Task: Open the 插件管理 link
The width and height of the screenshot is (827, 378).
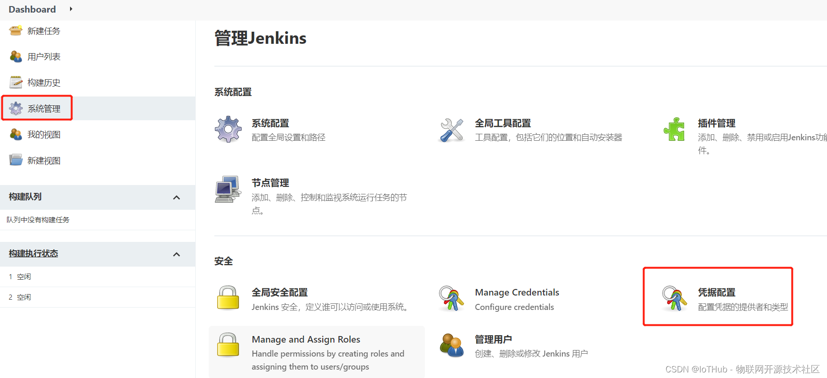Action: 717,124
